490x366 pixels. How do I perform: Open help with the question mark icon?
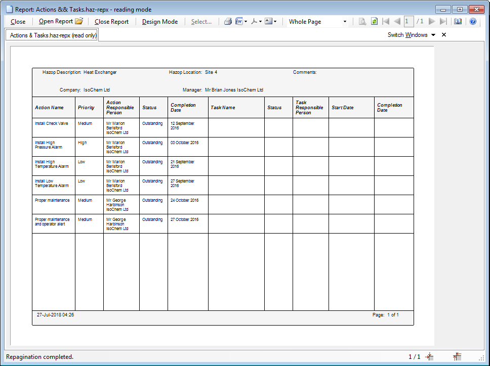pos(473,22)
